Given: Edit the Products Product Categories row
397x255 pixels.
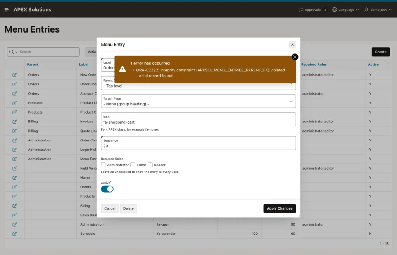Looking at the screenshot, I should pos(14,112).
